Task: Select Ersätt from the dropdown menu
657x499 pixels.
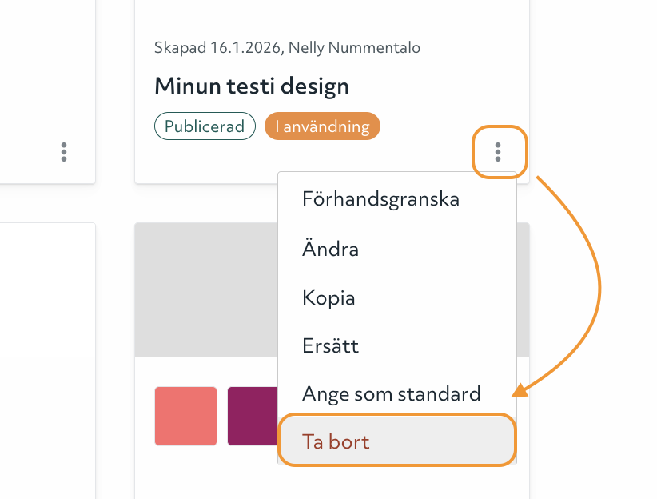Action: (331, 346)
